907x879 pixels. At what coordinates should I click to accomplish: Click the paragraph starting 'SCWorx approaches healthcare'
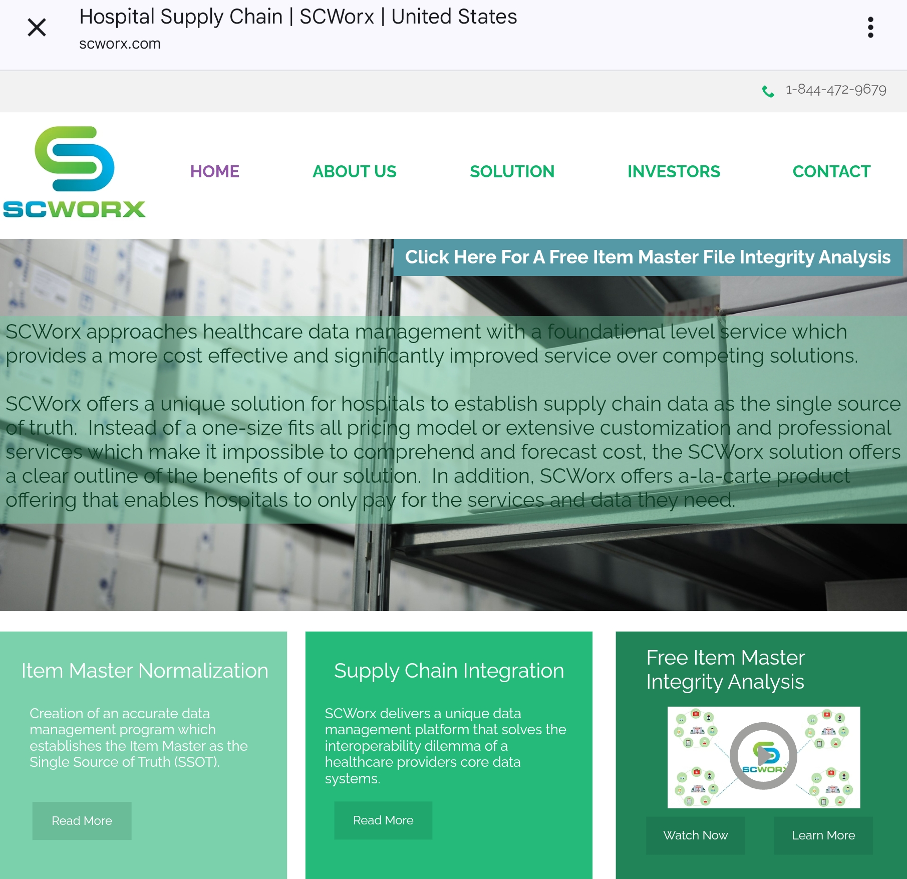pyautogui.click(x=431, y=344)
